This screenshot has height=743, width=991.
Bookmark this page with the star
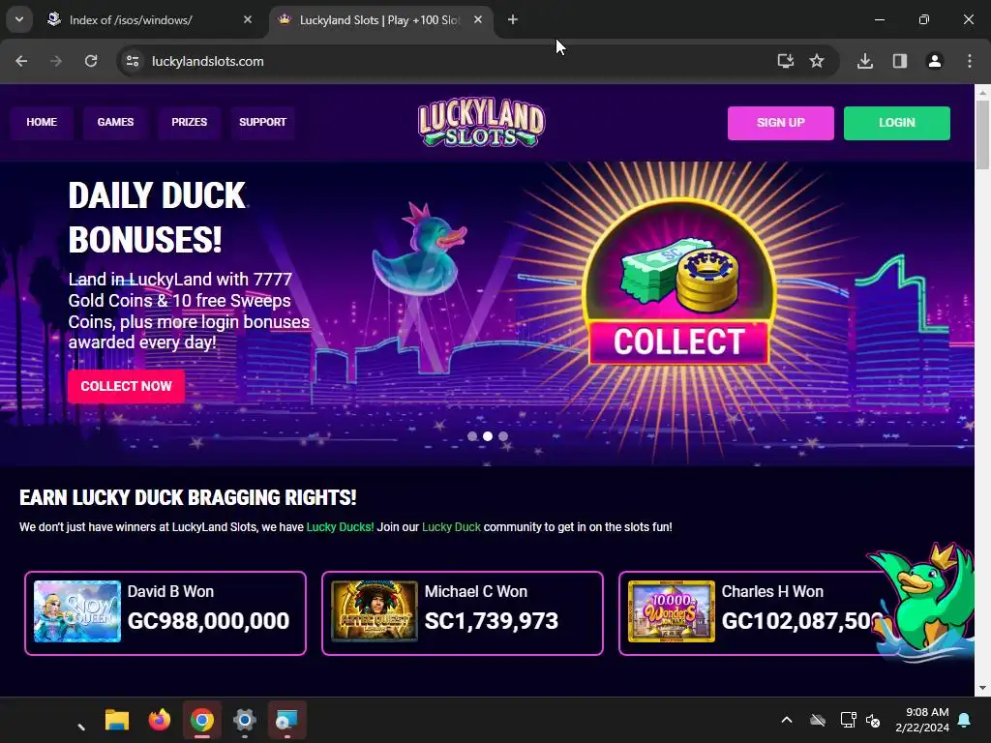[x=817, y=61]
